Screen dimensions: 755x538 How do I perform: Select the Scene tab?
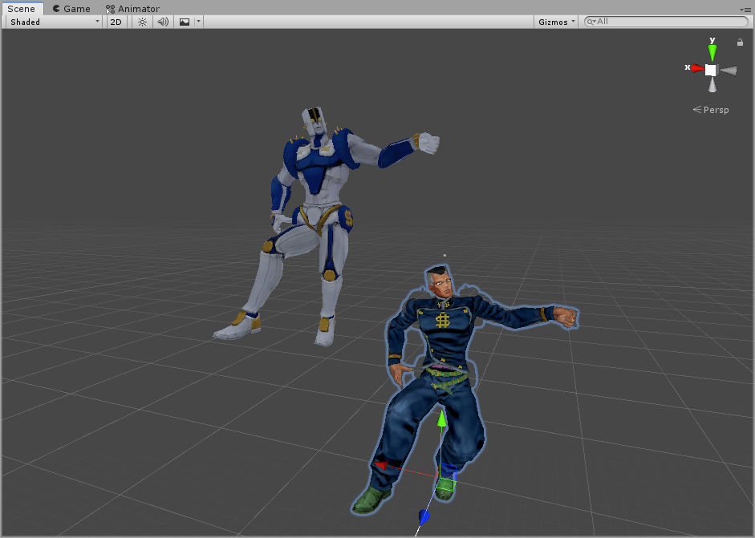pos(21,9)
